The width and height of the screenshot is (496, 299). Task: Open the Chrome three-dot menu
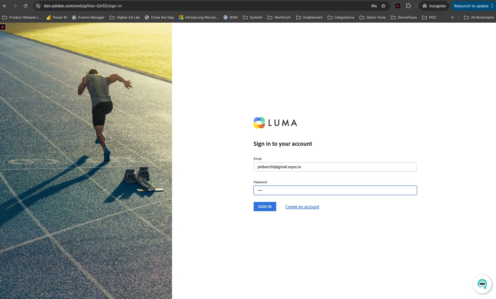492,6
